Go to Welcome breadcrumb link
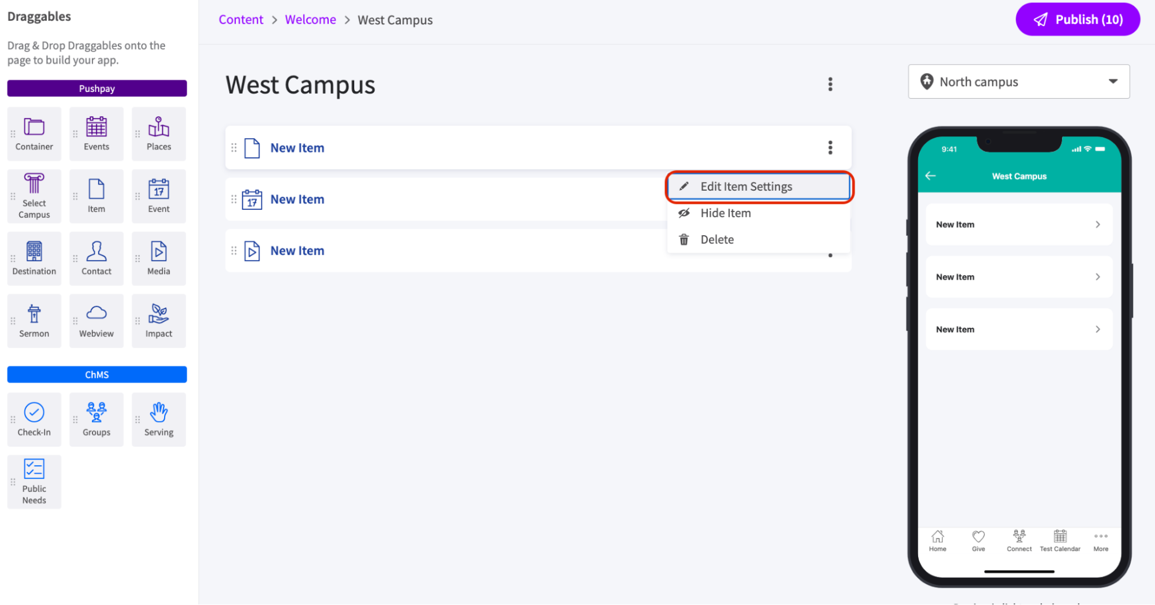 click(x=310, y=20)
